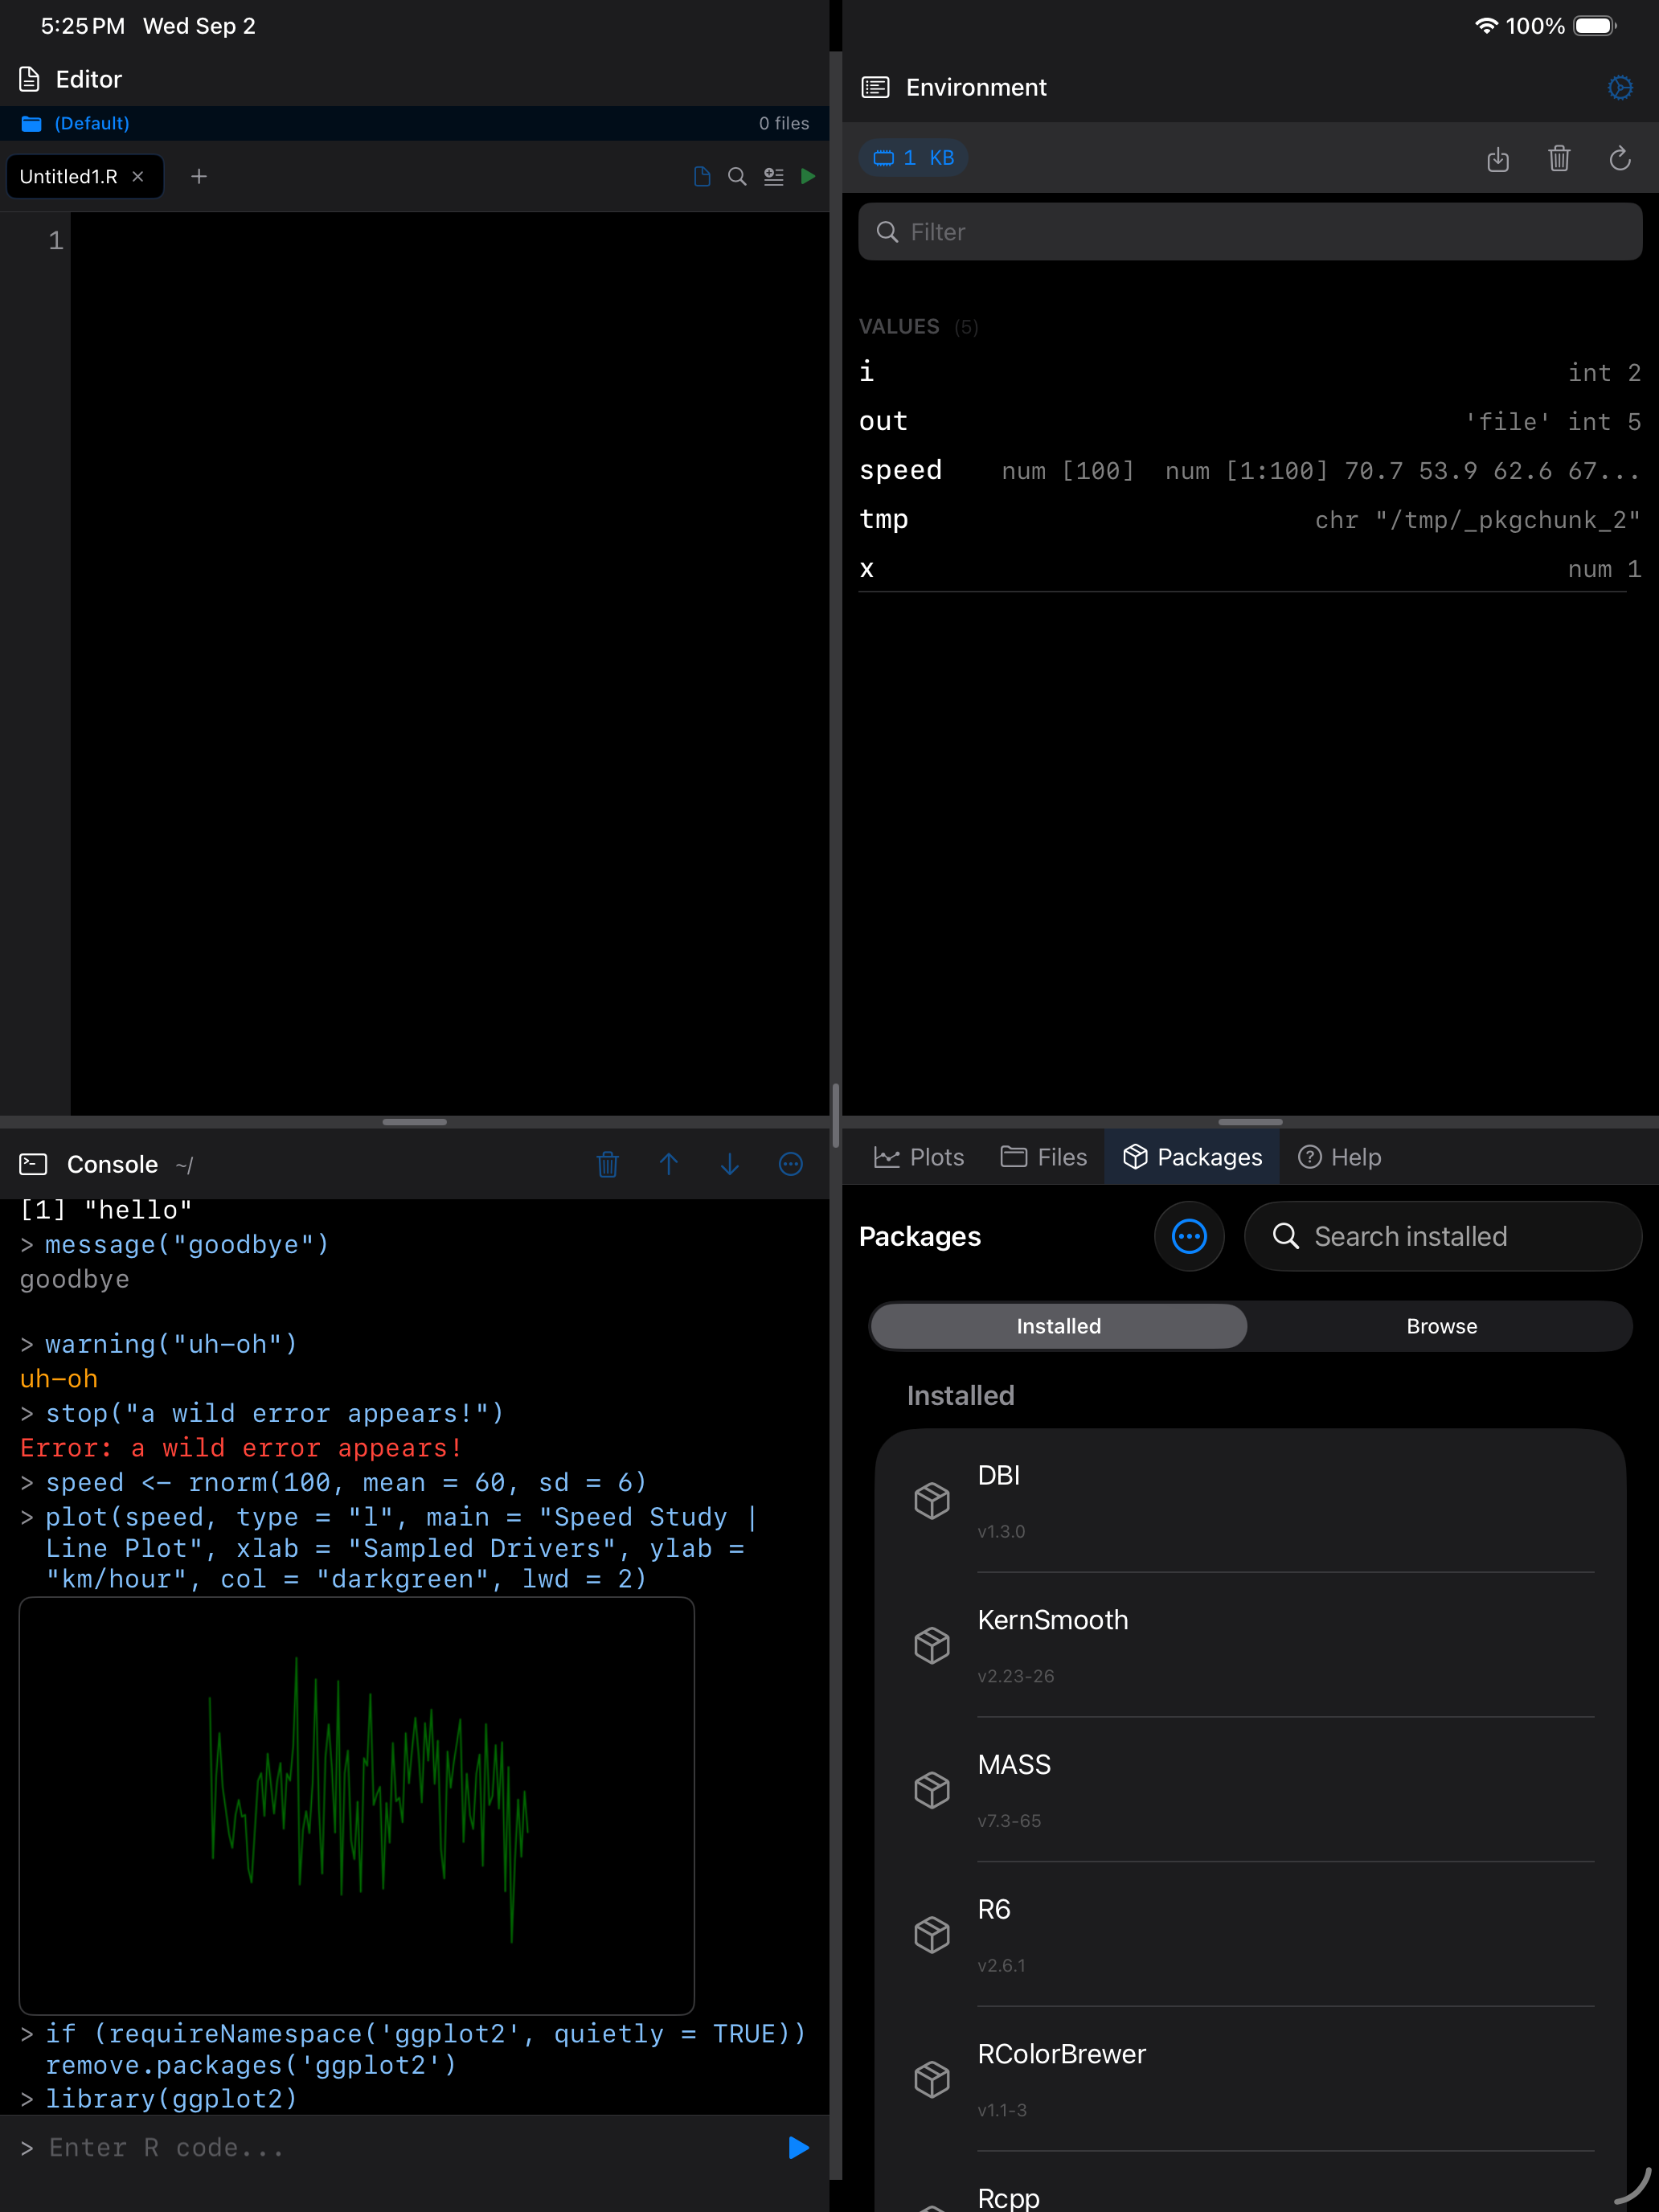Close the Untitled1.R tab
Screen dimensions: 1659x2212
[x=138, y=177]
